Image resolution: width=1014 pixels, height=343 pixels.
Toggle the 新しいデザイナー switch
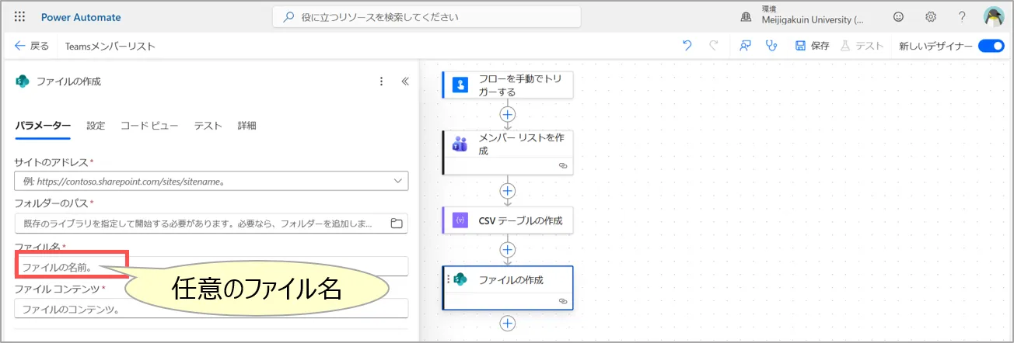991,46
